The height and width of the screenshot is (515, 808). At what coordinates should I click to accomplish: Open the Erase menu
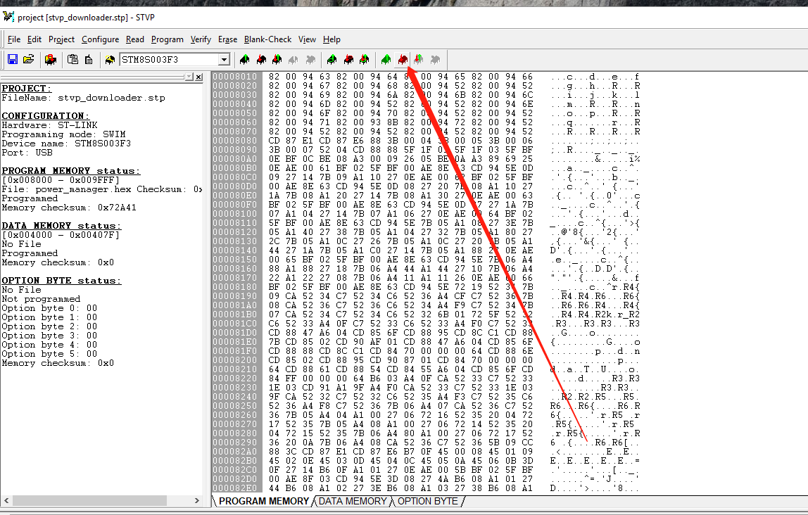click(x=227, y=39)
